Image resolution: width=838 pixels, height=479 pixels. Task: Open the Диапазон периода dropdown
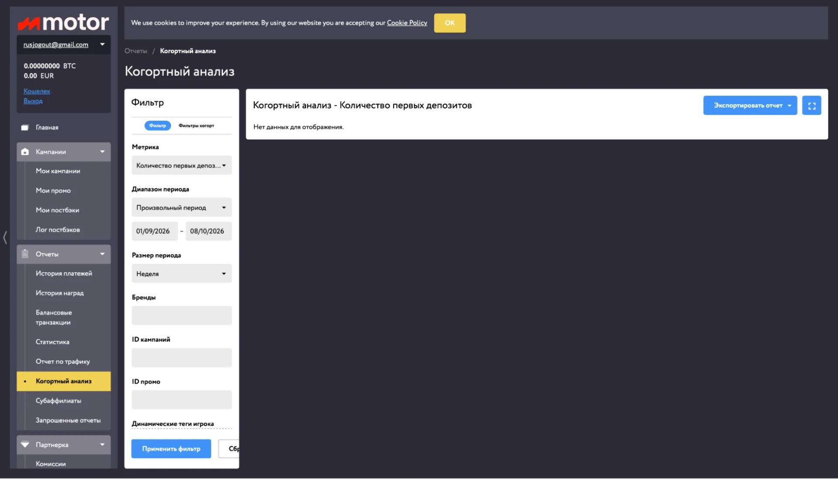182,208
